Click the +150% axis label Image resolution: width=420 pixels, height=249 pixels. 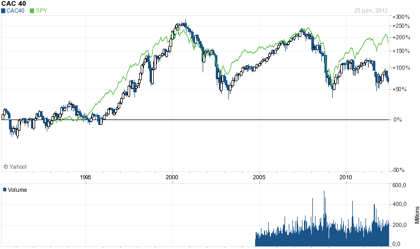point(401,51)
